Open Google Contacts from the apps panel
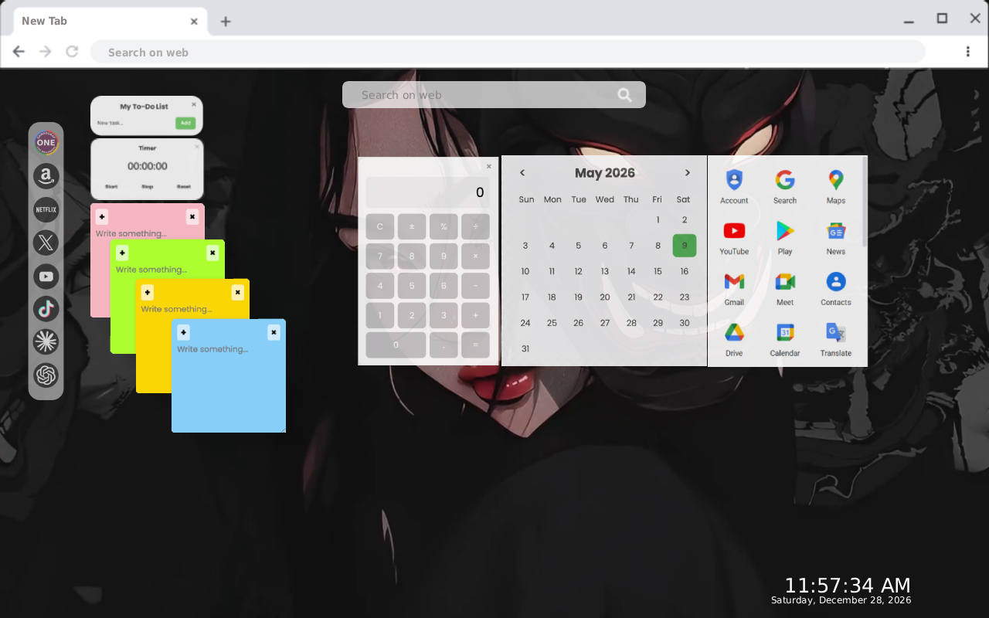Image resolution: width=989 pixels, height=618 pixels. pos(836,289)
